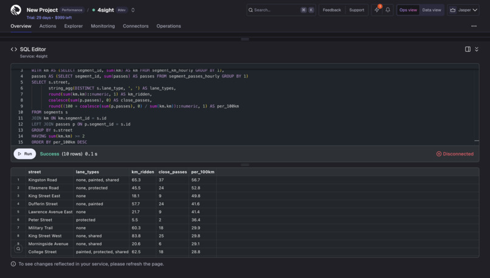Select the Military Trail cell
Image resolution: width=490 pixels, height=278 pixels.
[x=49, y=228]
